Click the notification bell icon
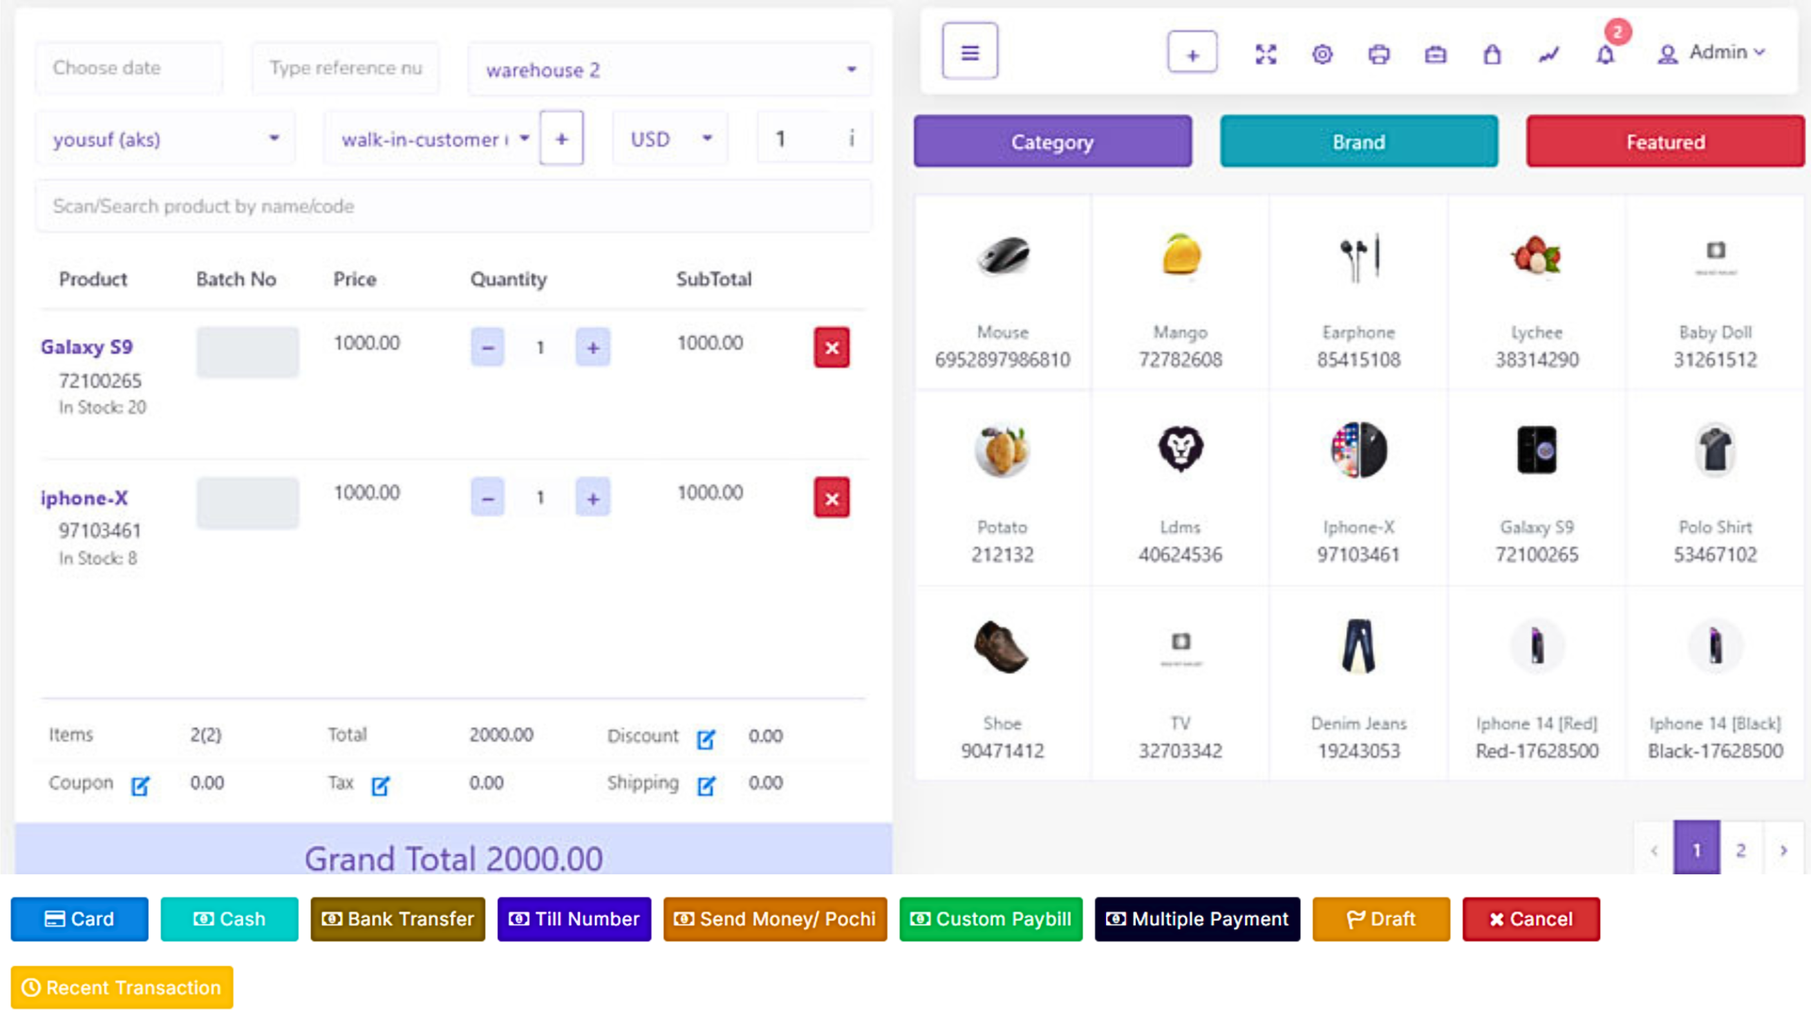 (1605, 54)
